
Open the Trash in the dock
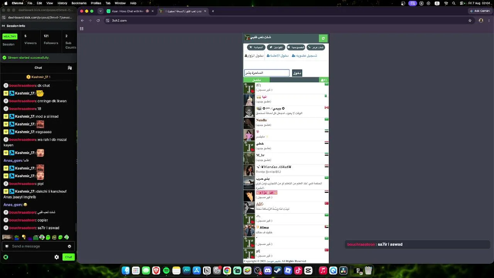coord(369,271)
